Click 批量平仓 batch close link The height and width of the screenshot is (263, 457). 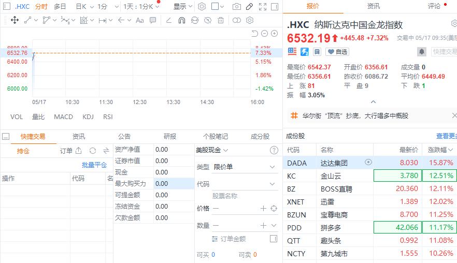point(94,165)
